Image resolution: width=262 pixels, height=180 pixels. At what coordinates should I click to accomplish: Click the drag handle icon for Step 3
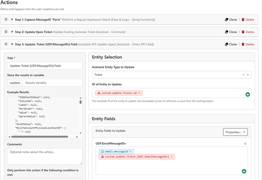tap(6, 44)
